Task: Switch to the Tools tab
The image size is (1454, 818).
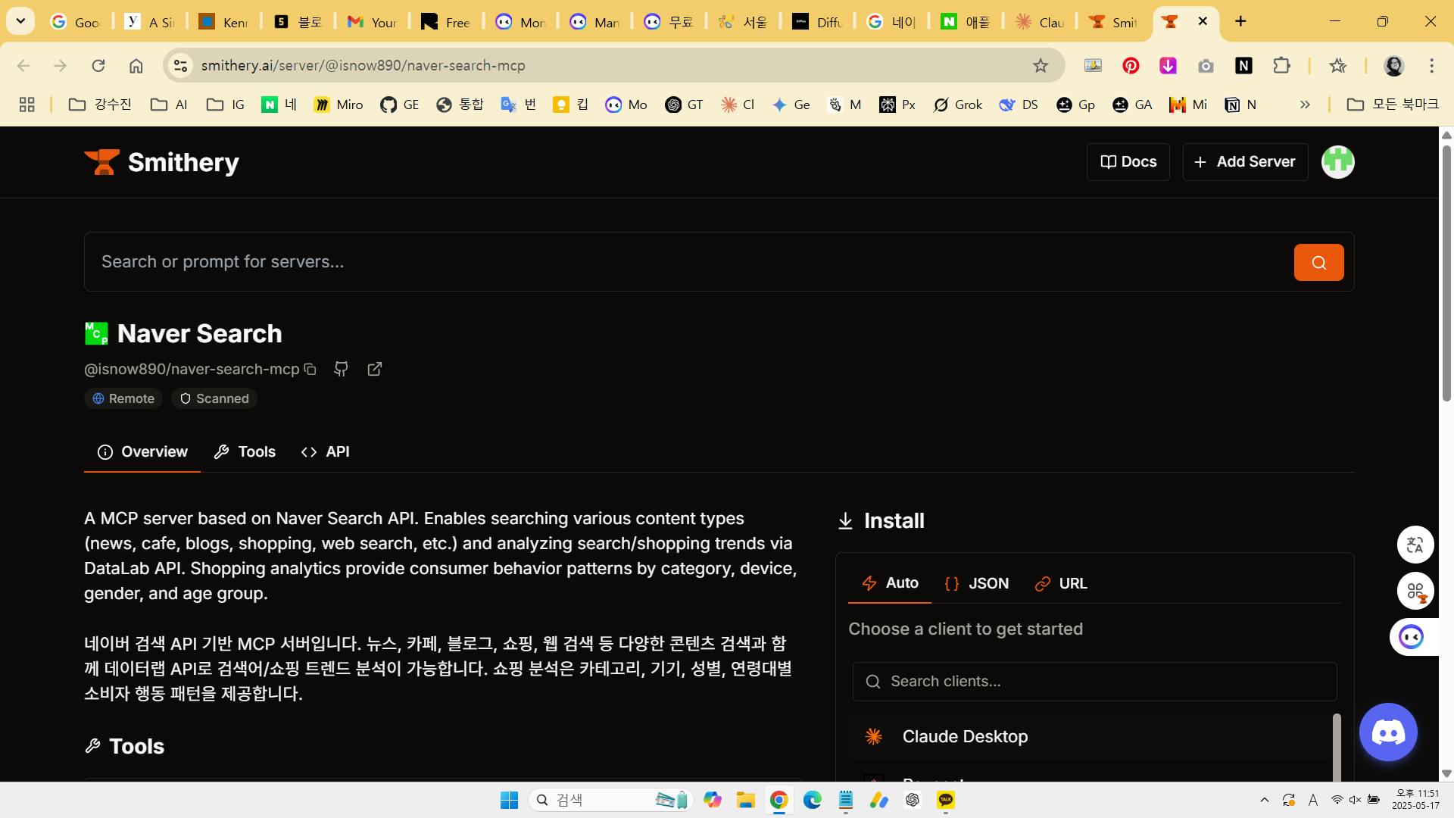Action: coord(245,451)
